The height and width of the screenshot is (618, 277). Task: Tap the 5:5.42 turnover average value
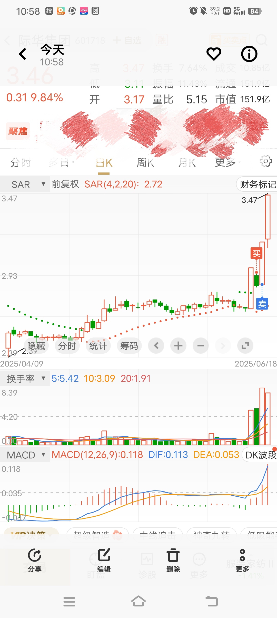[65, 379]
